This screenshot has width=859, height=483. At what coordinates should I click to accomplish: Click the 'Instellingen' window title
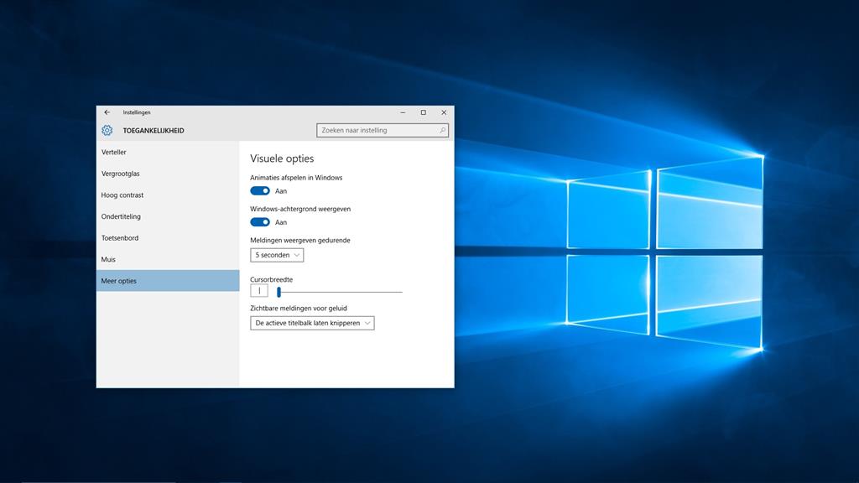point(137,112)
